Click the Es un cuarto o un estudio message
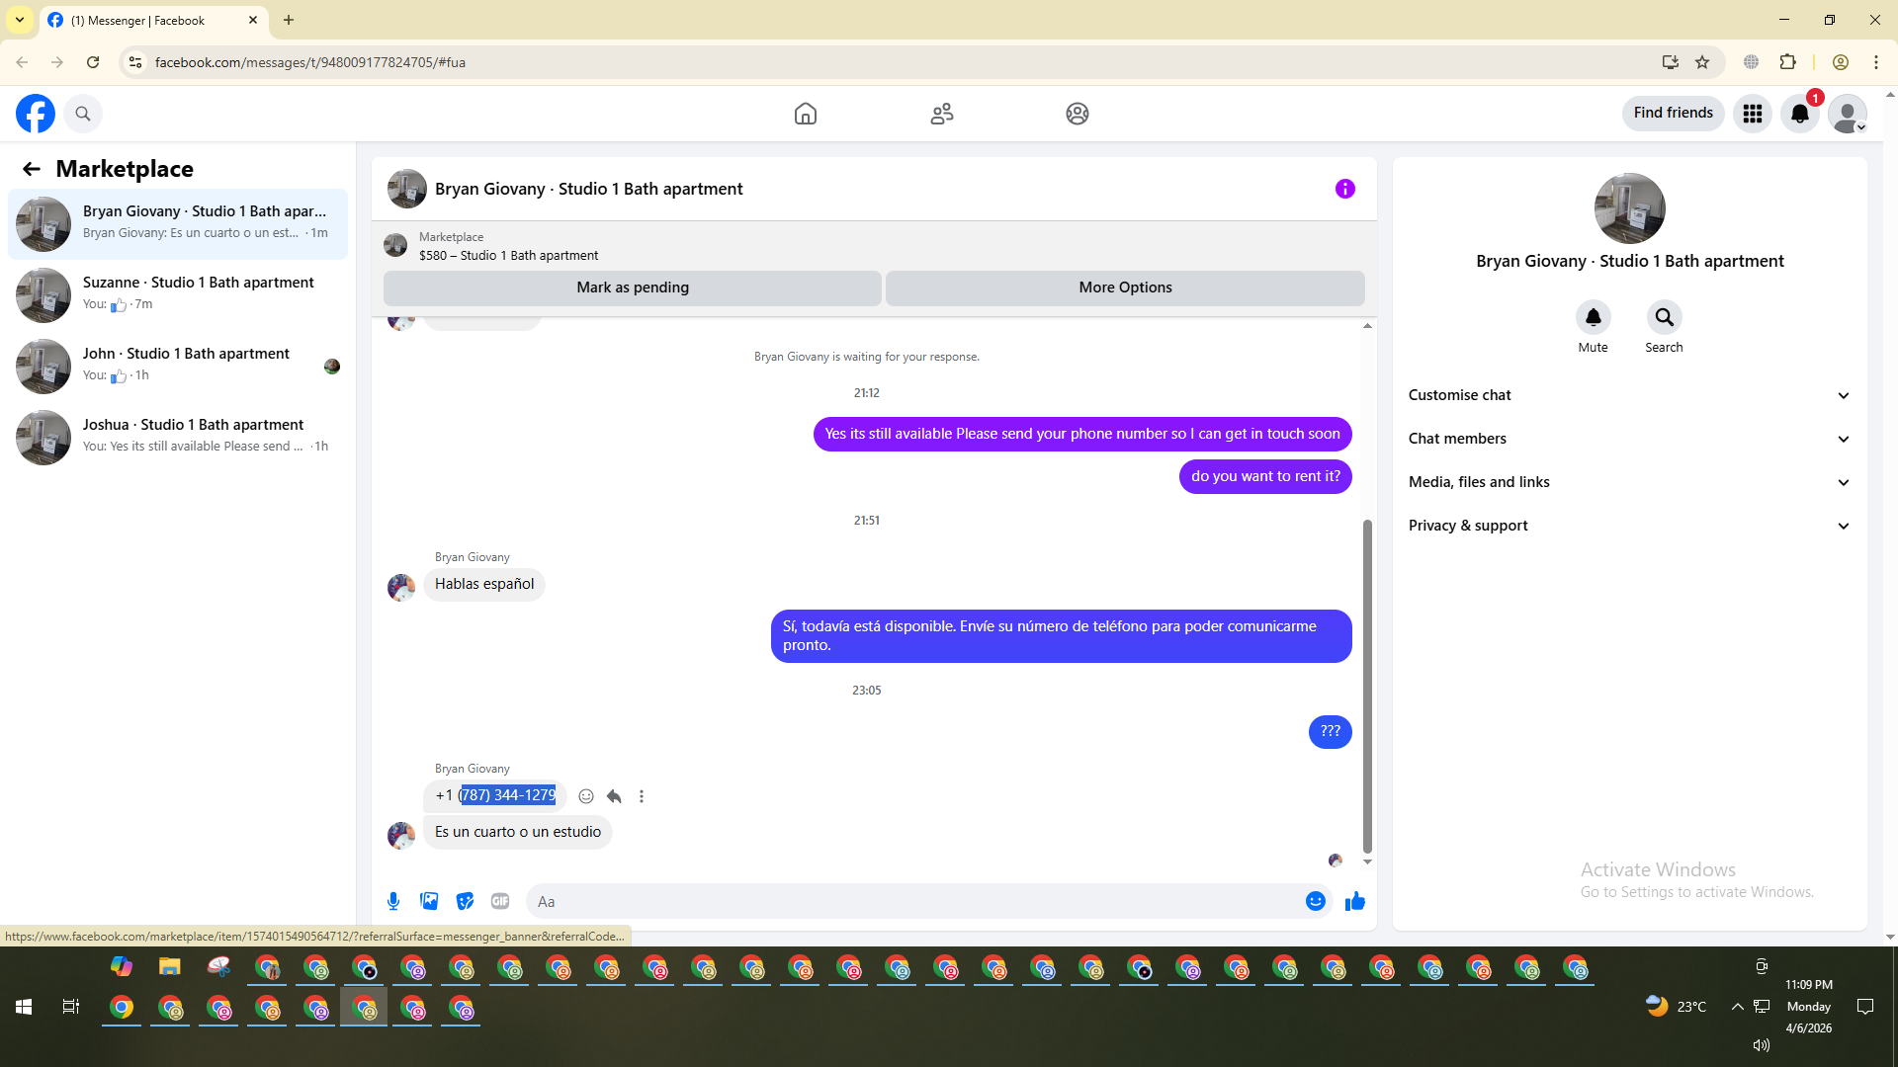Viewport: 1898px width, 1067px height. [518, 833]
